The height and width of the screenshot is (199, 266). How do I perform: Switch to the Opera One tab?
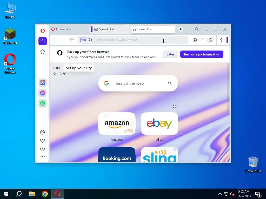click(70, 29)
